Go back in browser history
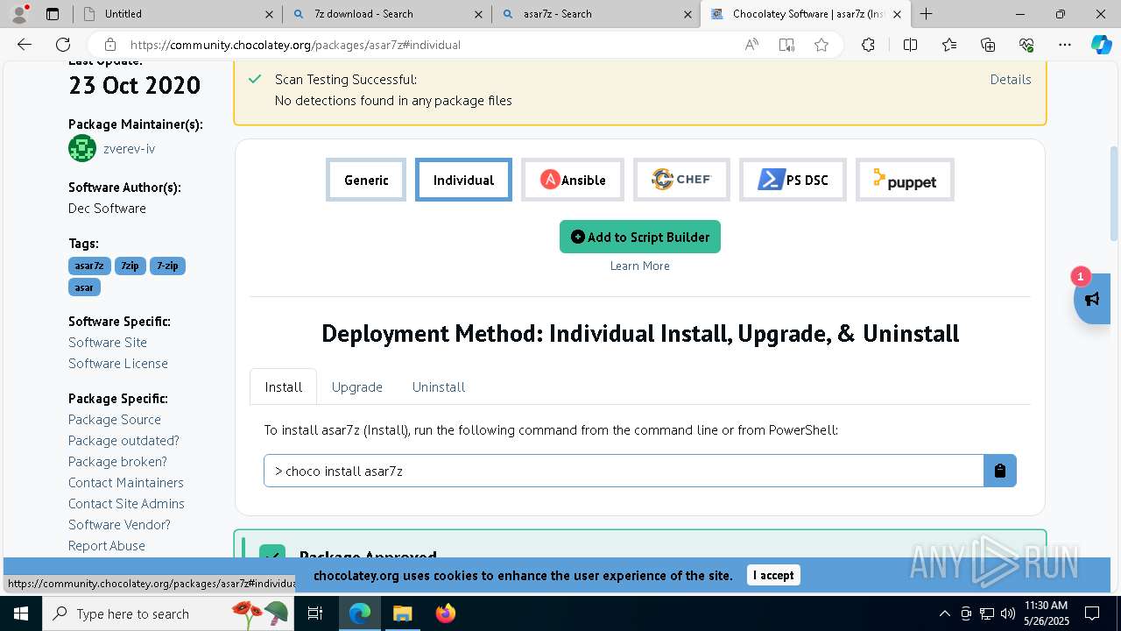The image size is (1121, 631). (25, 45)
